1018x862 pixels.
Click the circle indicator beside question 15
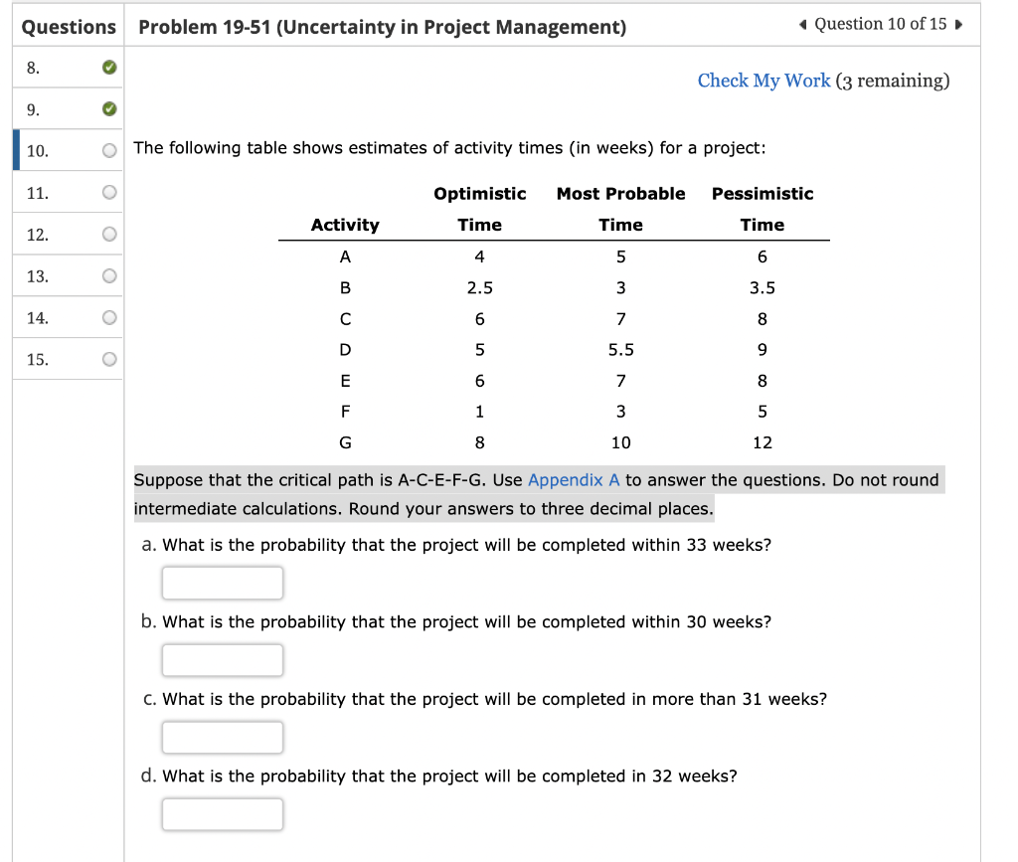(x=108, y=359)
